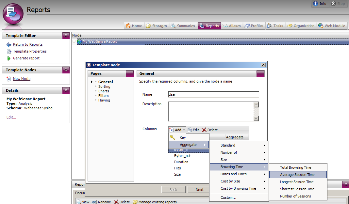Expand the Dates and Times submenu
The width and height of the screenshot is (349, 204).
click(x=239, y=174)
